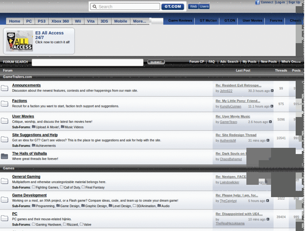Switch to the Home tab

click(15, 21)
